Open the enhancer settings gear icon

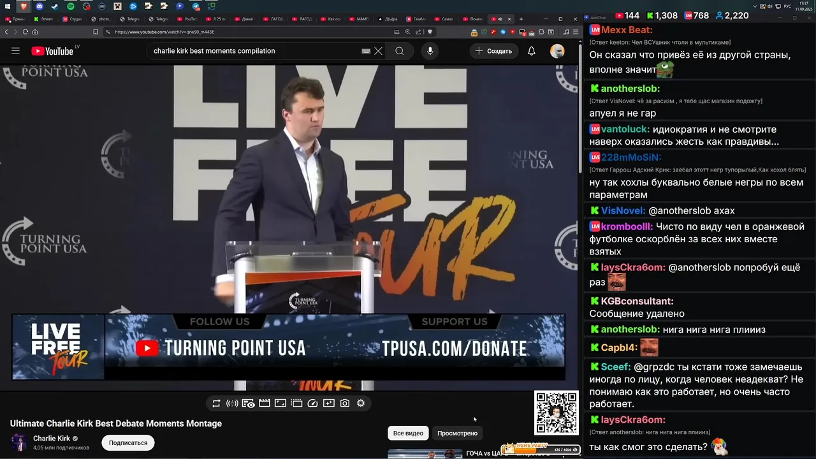coord(361,403)
